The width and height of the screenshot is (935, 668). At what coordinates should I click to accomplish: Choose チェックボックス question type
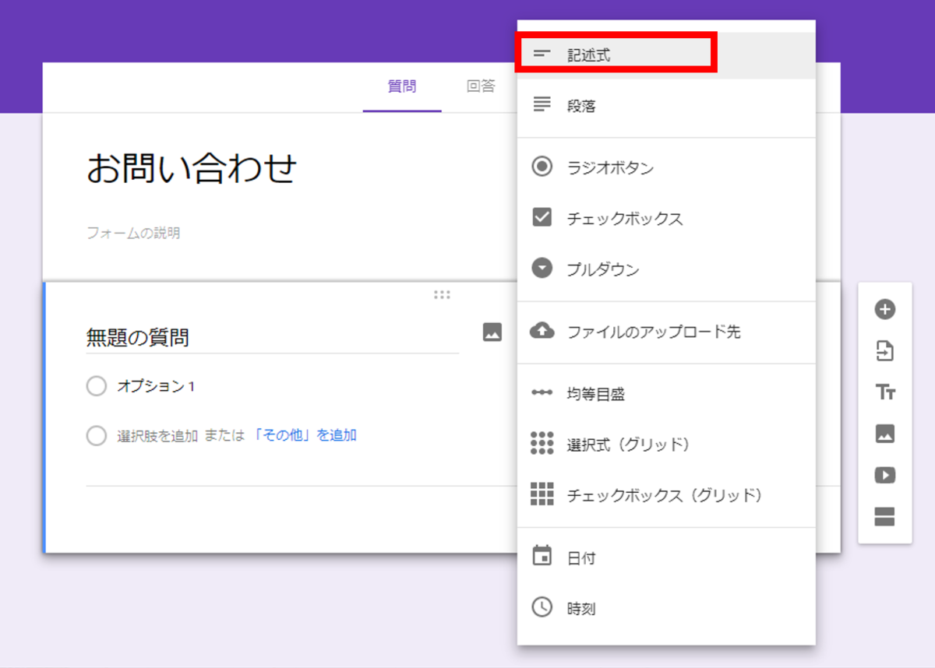coord(666,218)
